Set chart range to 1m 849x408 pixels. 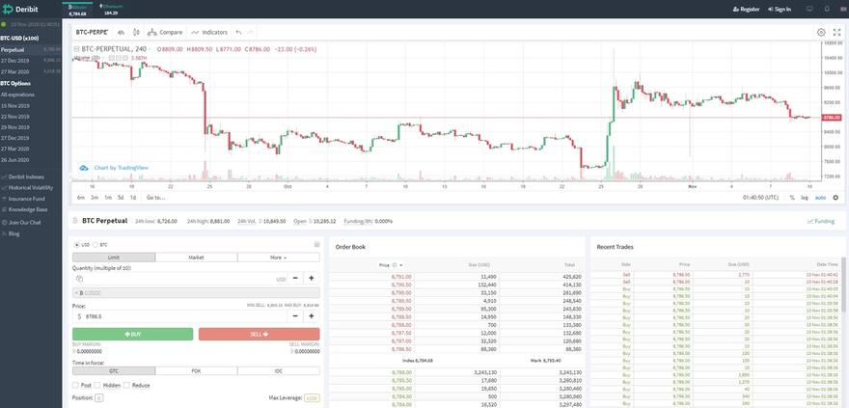(x=108, y=198)
